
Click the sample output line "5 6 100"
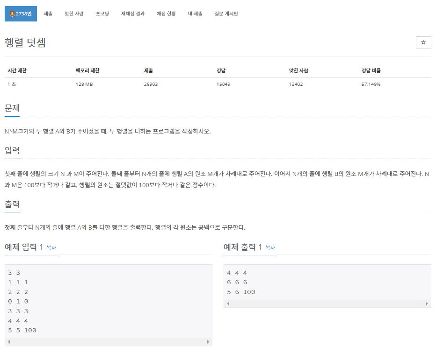coord(241,292)
